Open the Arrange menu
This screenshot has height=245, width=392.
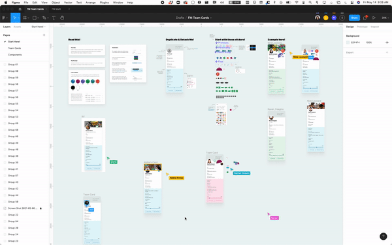[x=91, y=3]
